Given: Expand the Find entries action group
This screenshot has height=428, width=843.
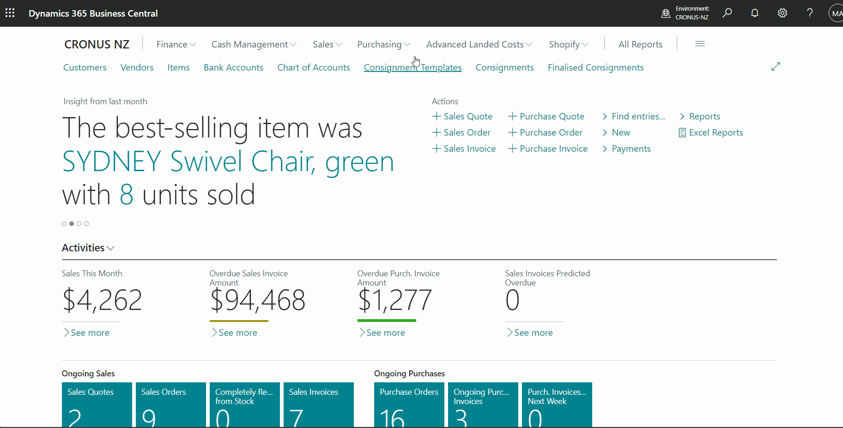Looking at the screenshot, I should [x=634, y=116].
